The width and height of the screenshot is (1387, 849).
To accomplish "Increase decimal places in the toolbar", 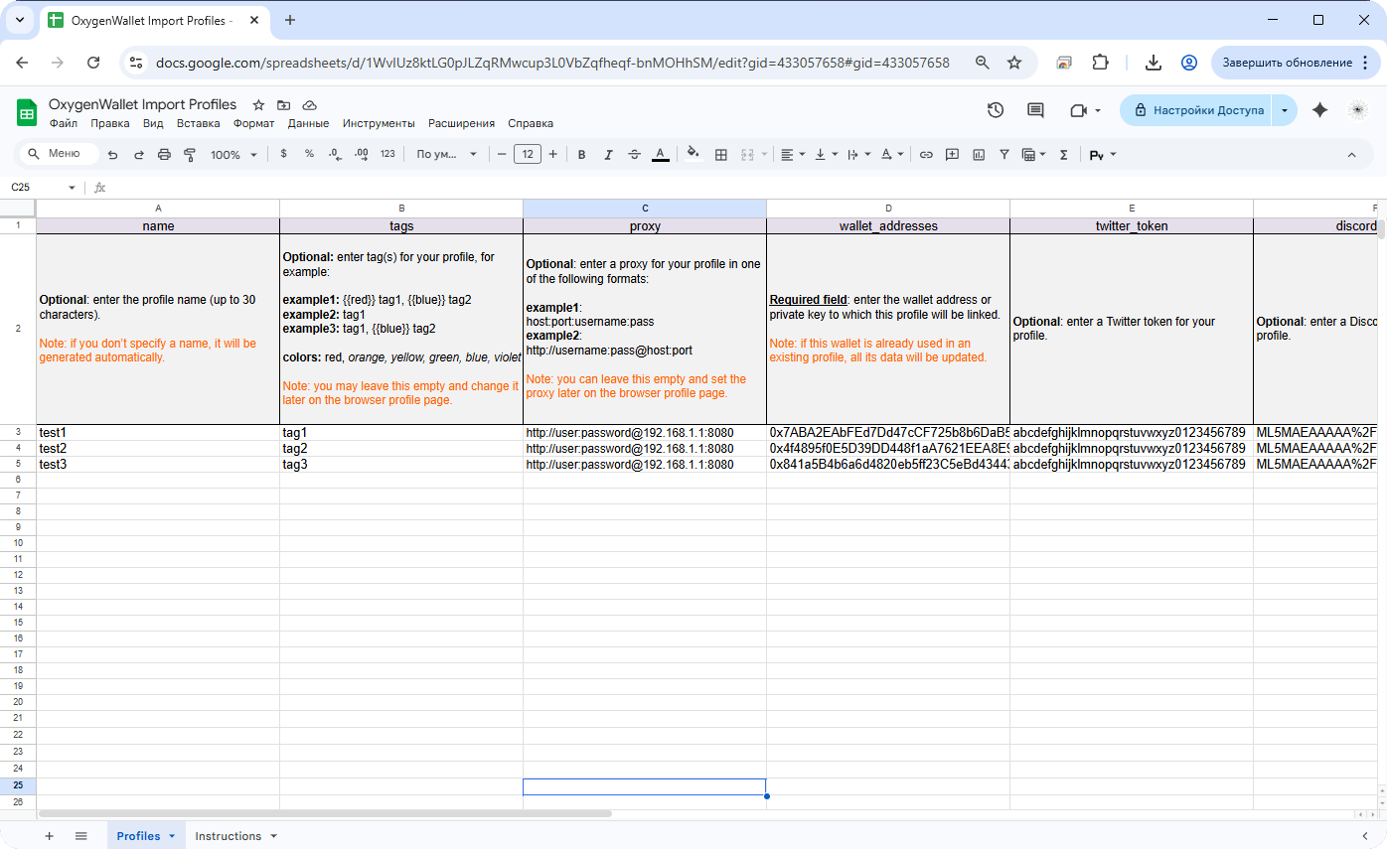I will 362,154.
